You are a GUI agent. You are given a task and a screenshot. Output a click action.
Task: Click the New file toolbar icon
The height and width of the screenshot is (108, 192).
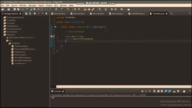point(3,9)
